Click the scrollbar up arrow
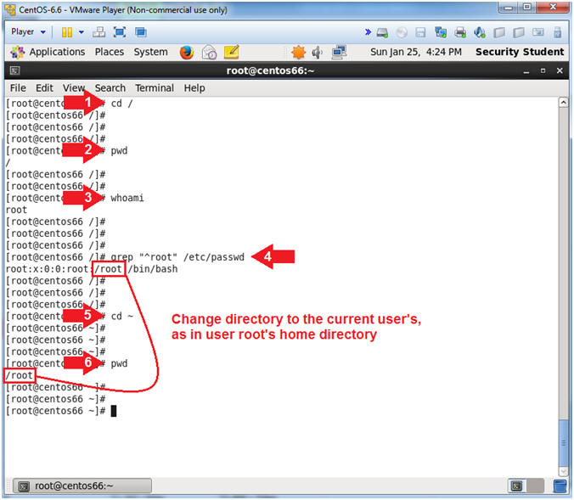 point(563,102)
